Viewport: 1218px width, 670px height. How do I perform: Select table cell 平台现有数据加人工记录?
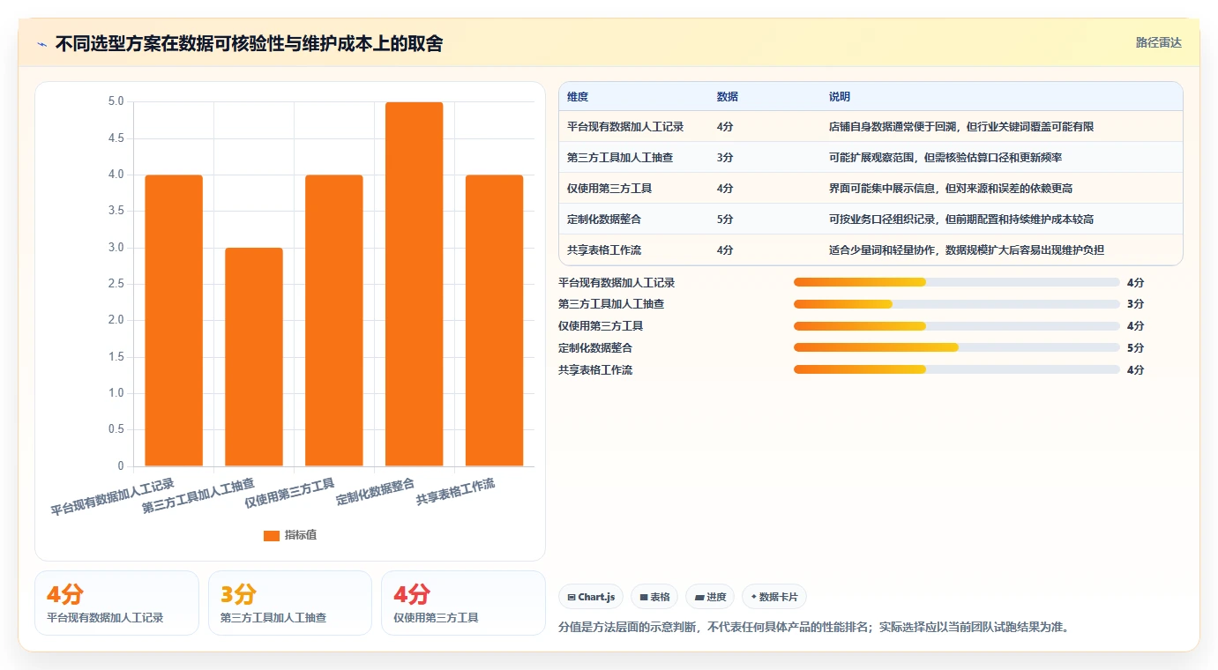625,127
